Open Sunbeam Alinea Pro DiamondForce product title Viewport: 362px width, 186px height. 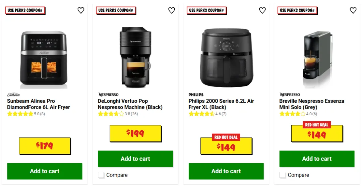click(x=39, y=104)
